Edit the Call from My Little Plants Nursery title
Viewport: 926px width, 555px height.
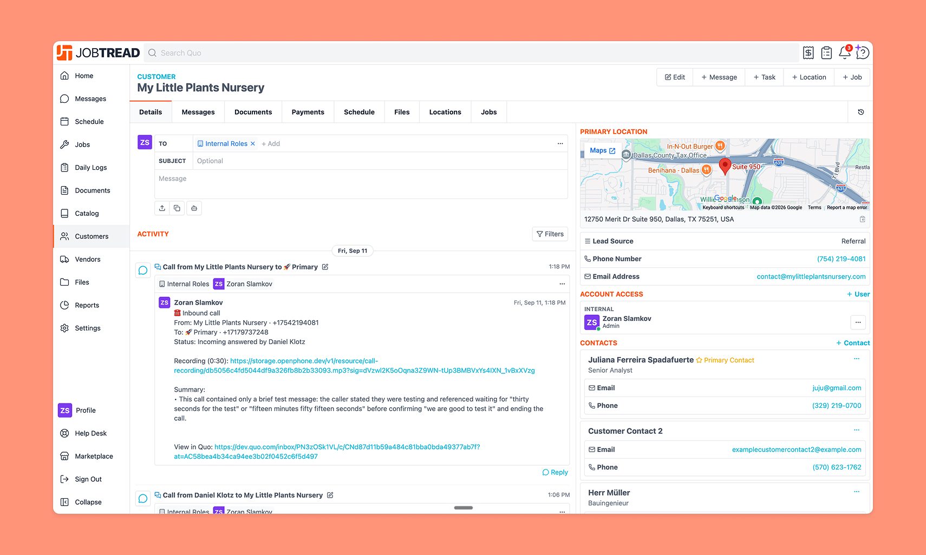325,267
